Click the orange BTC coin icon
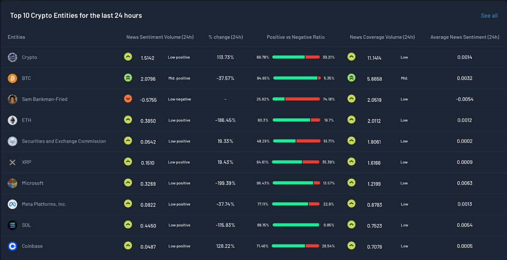 pyautogui.click(x=12, y=78)
